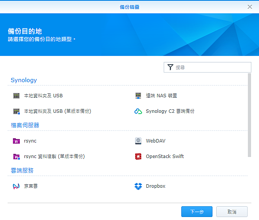The image size is (259, 220).
Task: Click the 京東雲 label
Action: coord(31,186)
